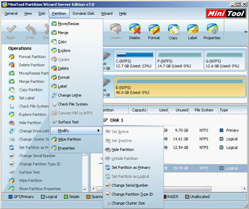Choose Delete from Partition menu
Viewport: 249px width, 209px height.
76,68
